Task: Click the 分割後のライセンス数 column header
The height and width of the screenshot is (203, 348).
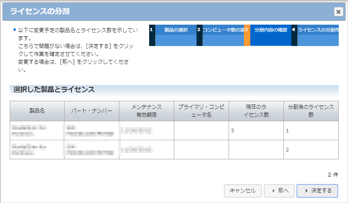Action: coord(311,111)
